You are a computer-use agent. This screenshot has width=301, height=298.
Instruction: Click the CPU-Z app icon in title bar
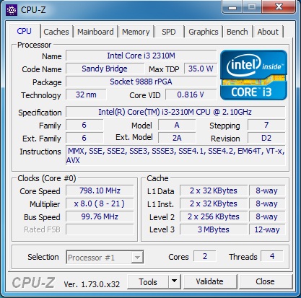[12, 10]
